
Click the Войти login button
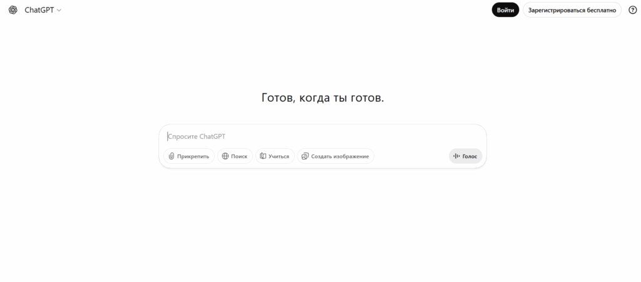[505, 10]
